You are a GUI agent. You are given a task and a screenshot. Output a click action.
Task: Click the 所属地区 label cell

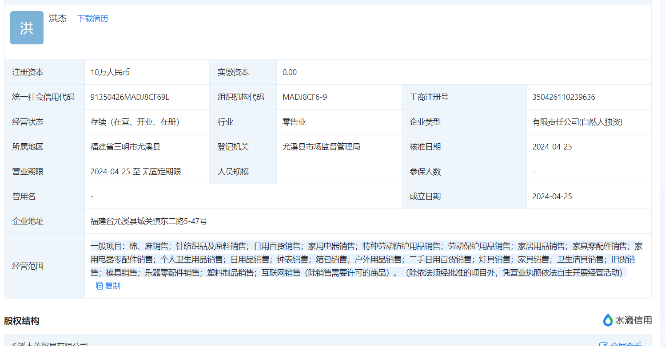(44, 147)
